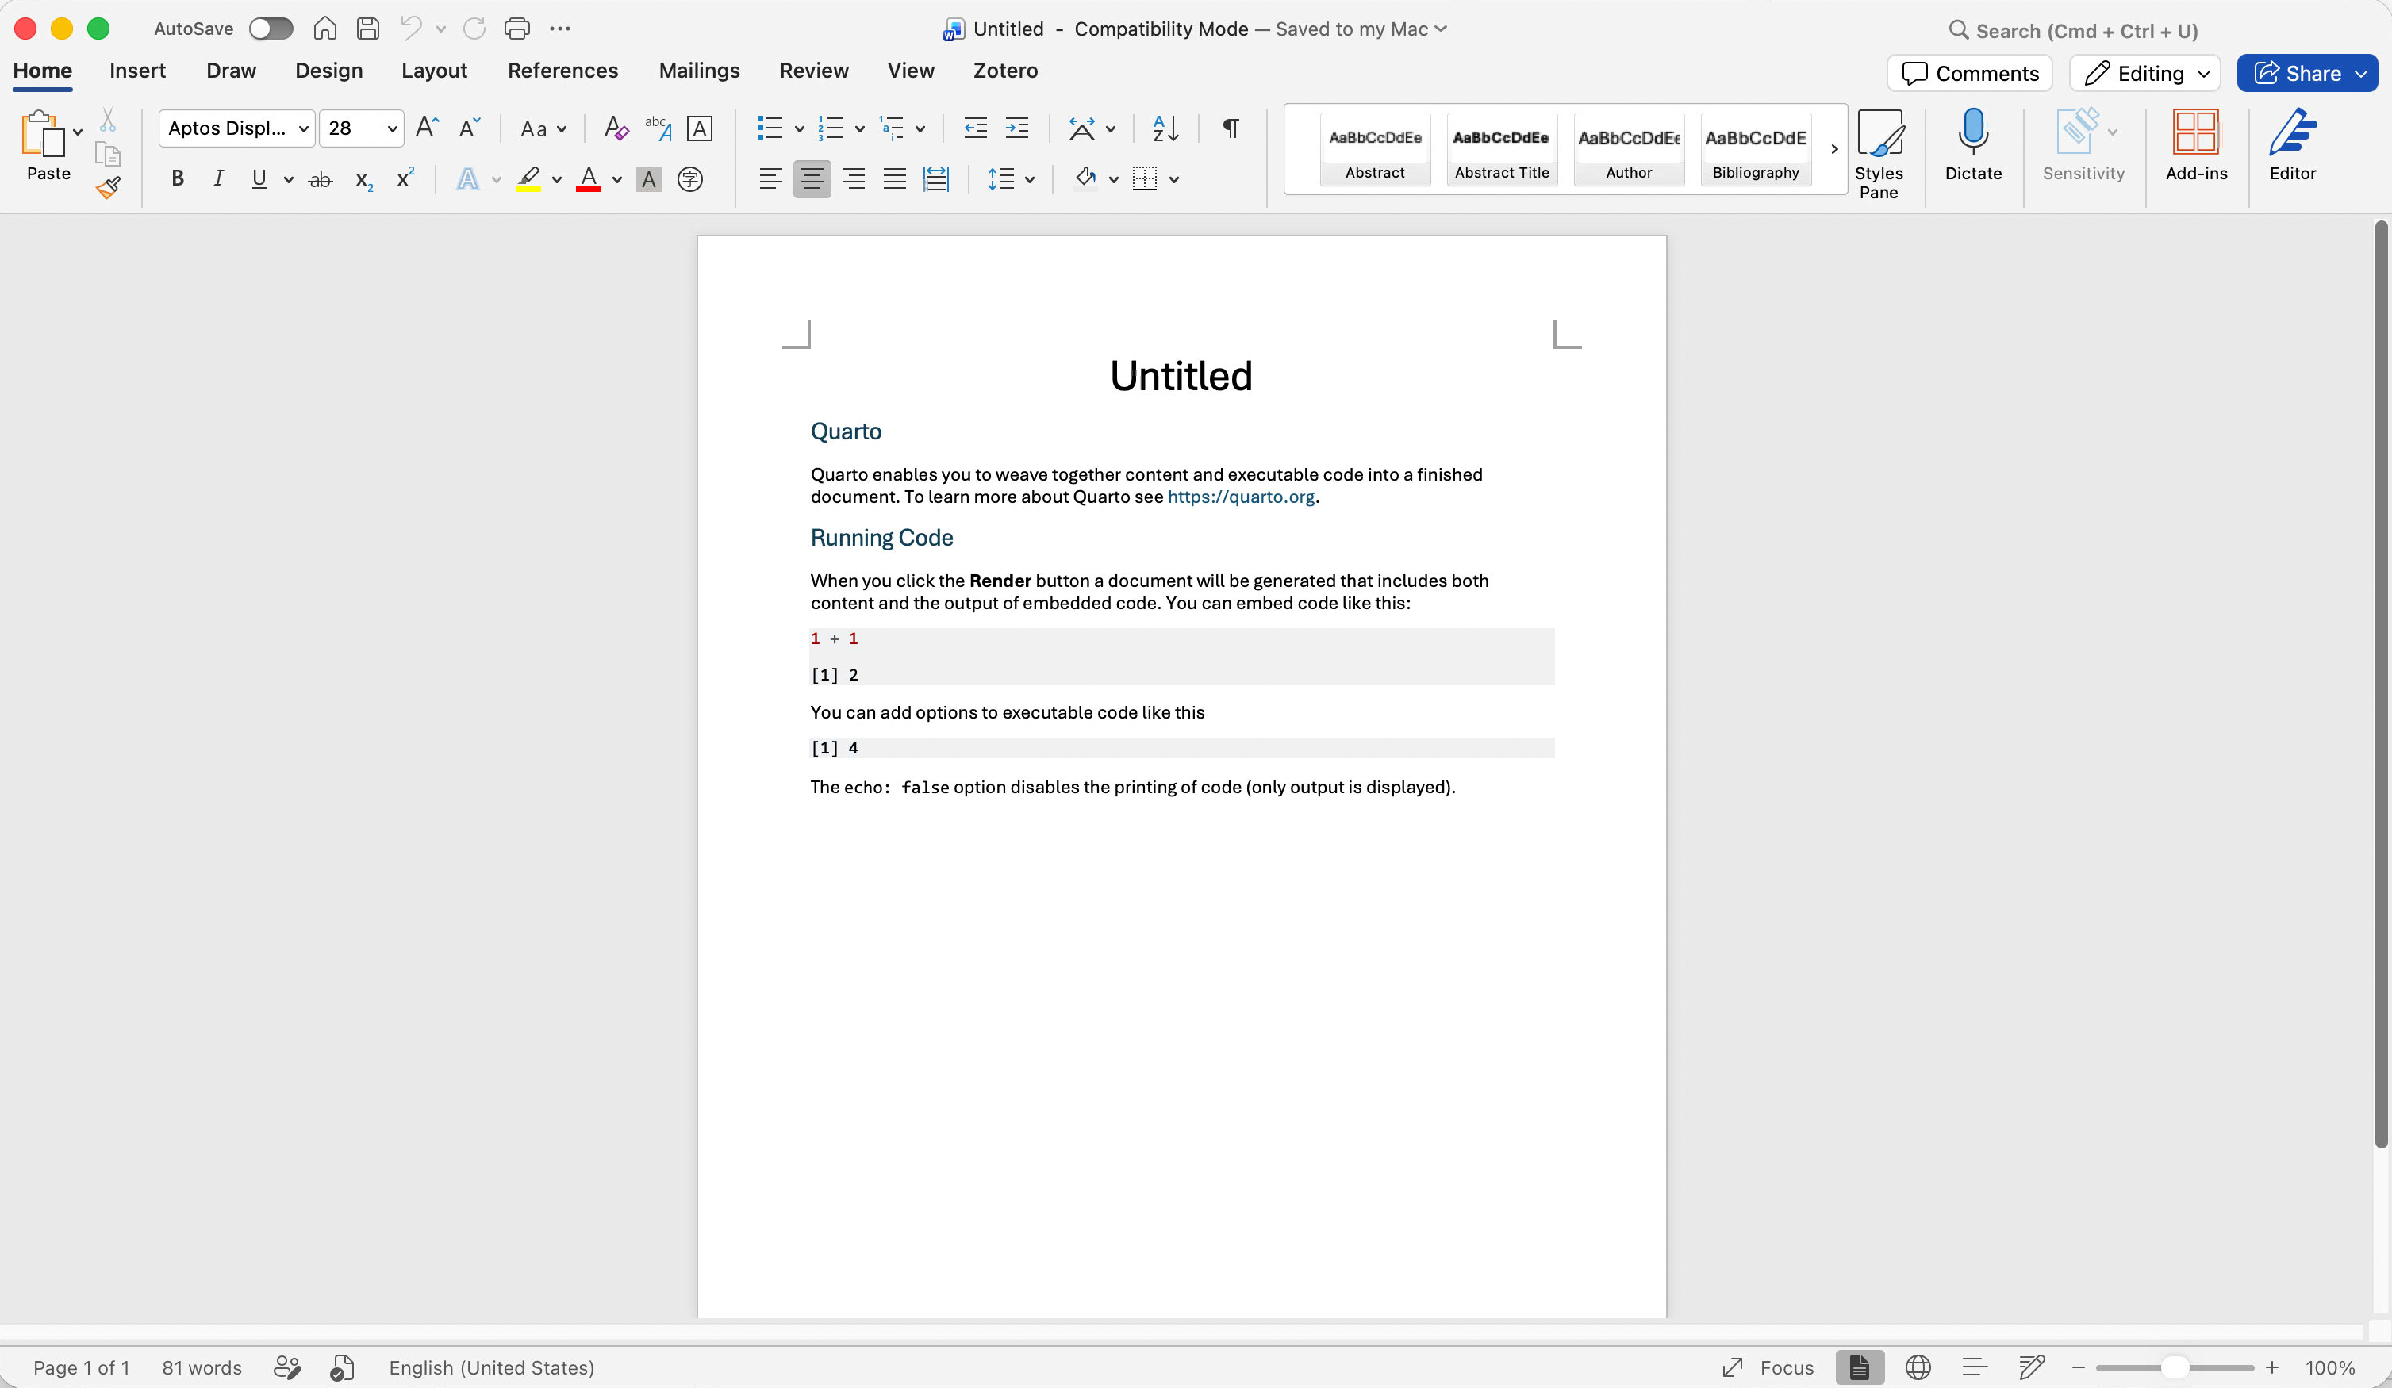Open the Change Case dropdown
The height and width of the screenshot is (1388, 2392).
coord(543,128)
